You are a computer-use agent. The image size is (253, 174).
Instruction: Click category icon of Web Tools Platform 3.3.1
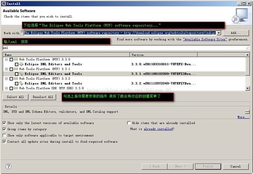16,69
